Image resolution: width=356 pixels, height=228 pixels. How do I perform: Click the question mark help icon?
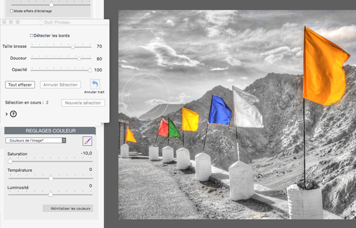pyautogui.click(x=14, y=114)
